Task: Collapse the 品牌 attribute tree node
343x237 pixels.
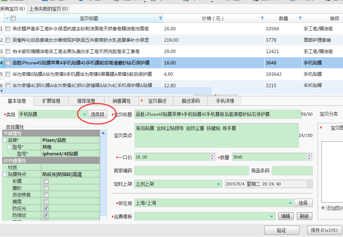Action: (x=5, y=140)
